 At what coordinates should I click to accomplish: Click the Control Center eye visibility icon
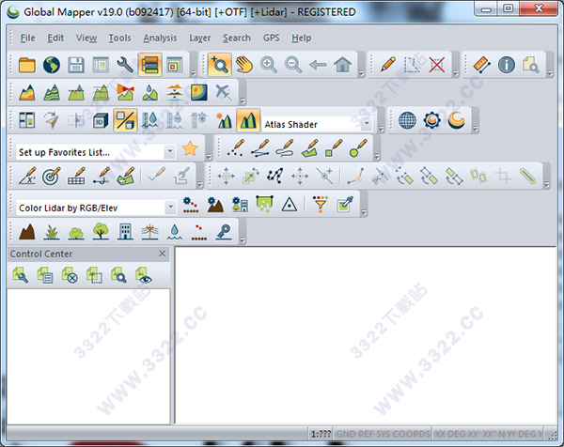pos(143,275)
